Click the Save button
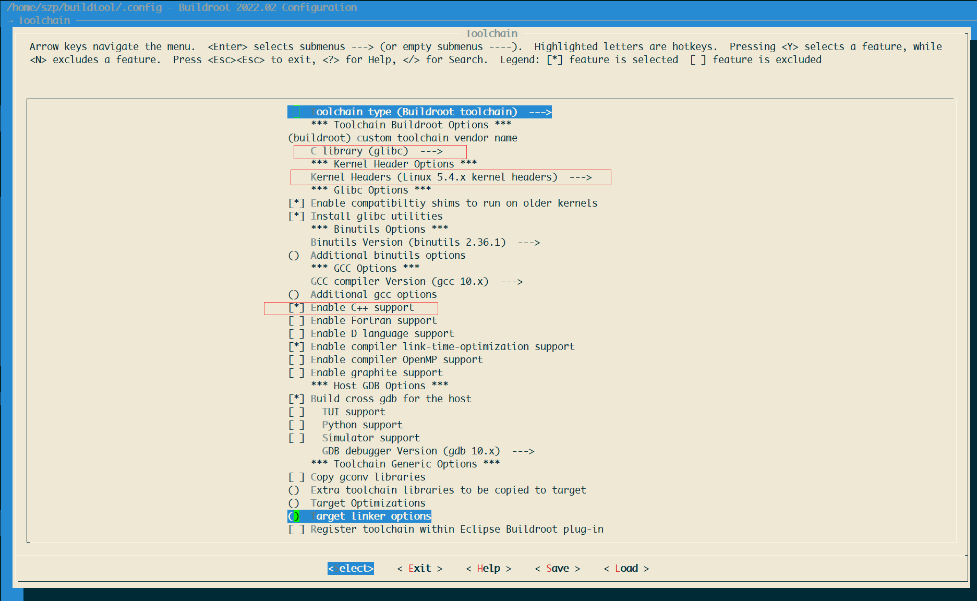Image resolution: width=977 pixels, height=601 pixels. tap(557, 568)
